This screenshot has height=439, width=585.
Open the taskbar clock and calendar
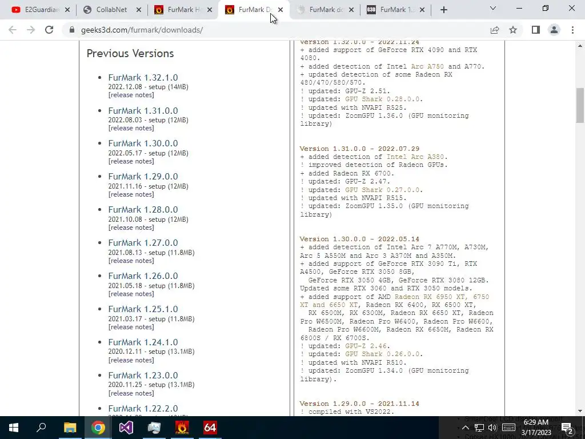536,428
